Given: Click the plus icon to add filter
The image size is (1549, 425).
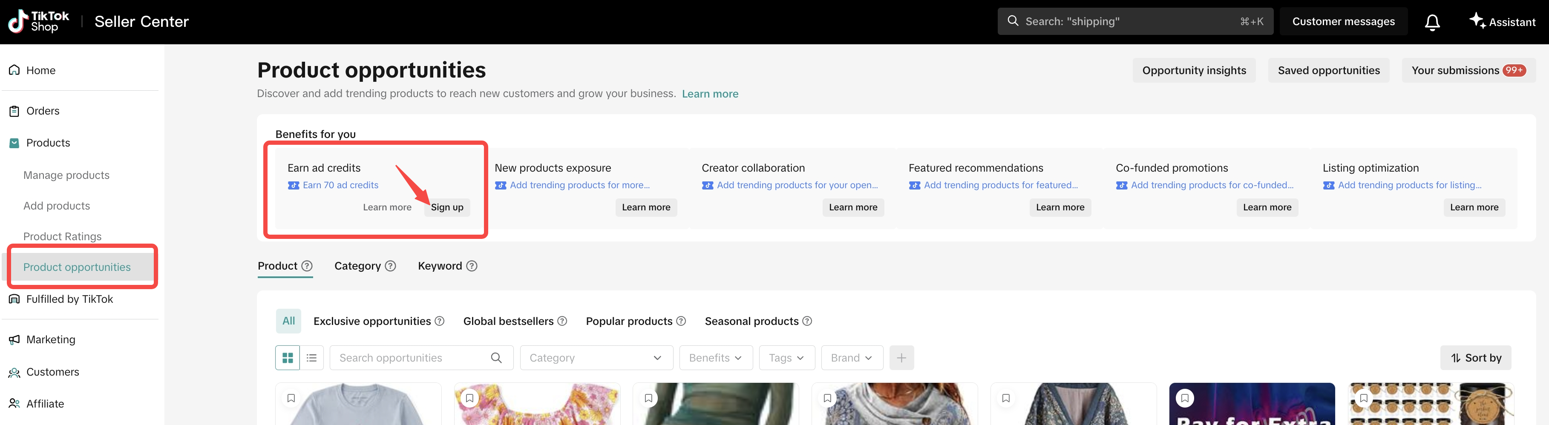Looking at the screenshot, I should [x=901, y=358].
